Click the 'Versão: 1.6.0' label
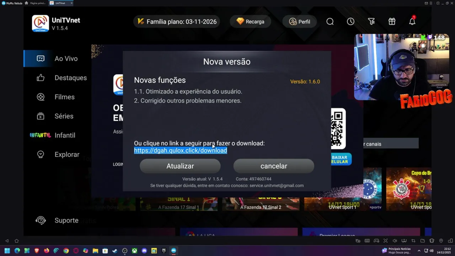This screenshot has height=256, width=455. (305, 82)
